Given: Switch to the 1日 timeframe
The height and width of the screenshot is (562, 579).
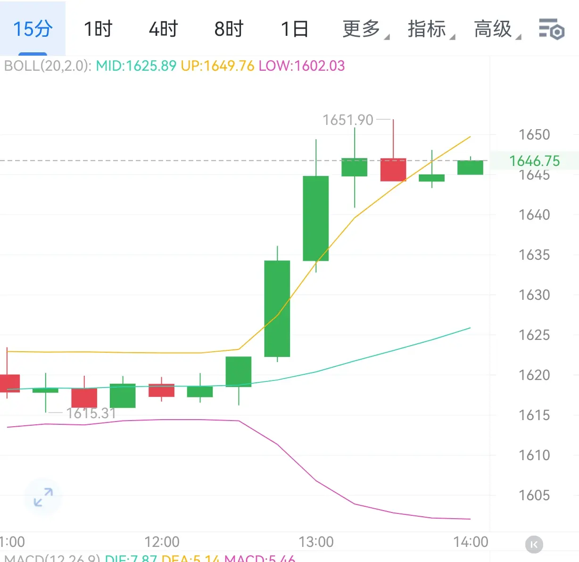Looking at the screenshot, I should (x=295, y=29).
